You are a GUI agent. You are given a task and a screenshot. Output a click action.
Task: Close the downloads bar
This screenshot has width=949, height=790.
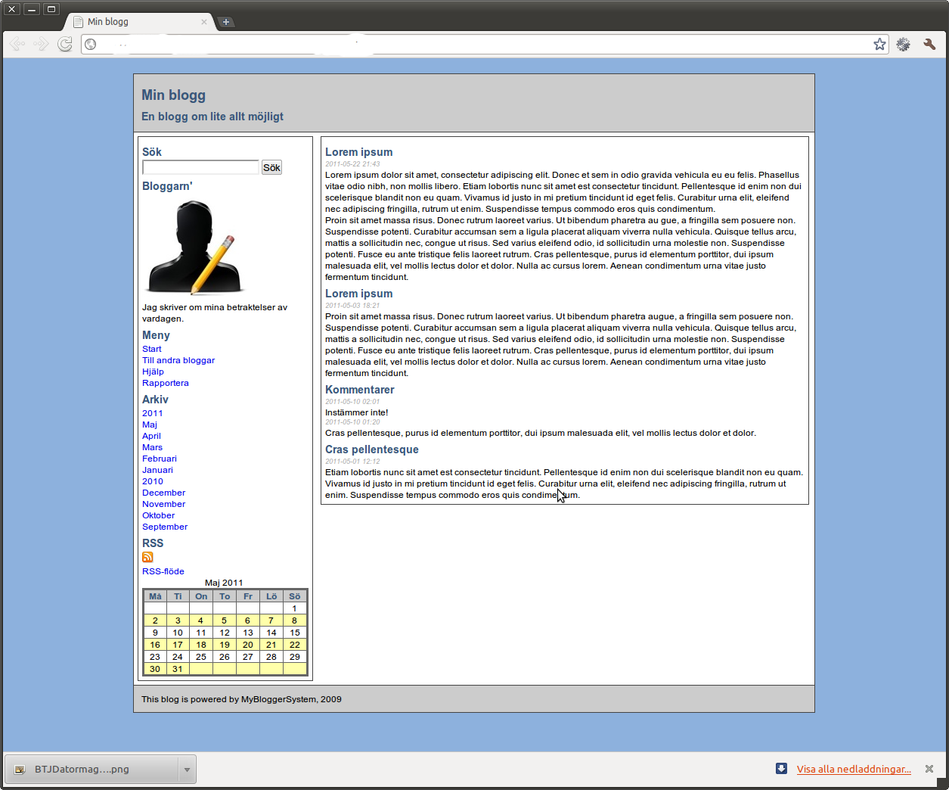click(x=929, y=769)
